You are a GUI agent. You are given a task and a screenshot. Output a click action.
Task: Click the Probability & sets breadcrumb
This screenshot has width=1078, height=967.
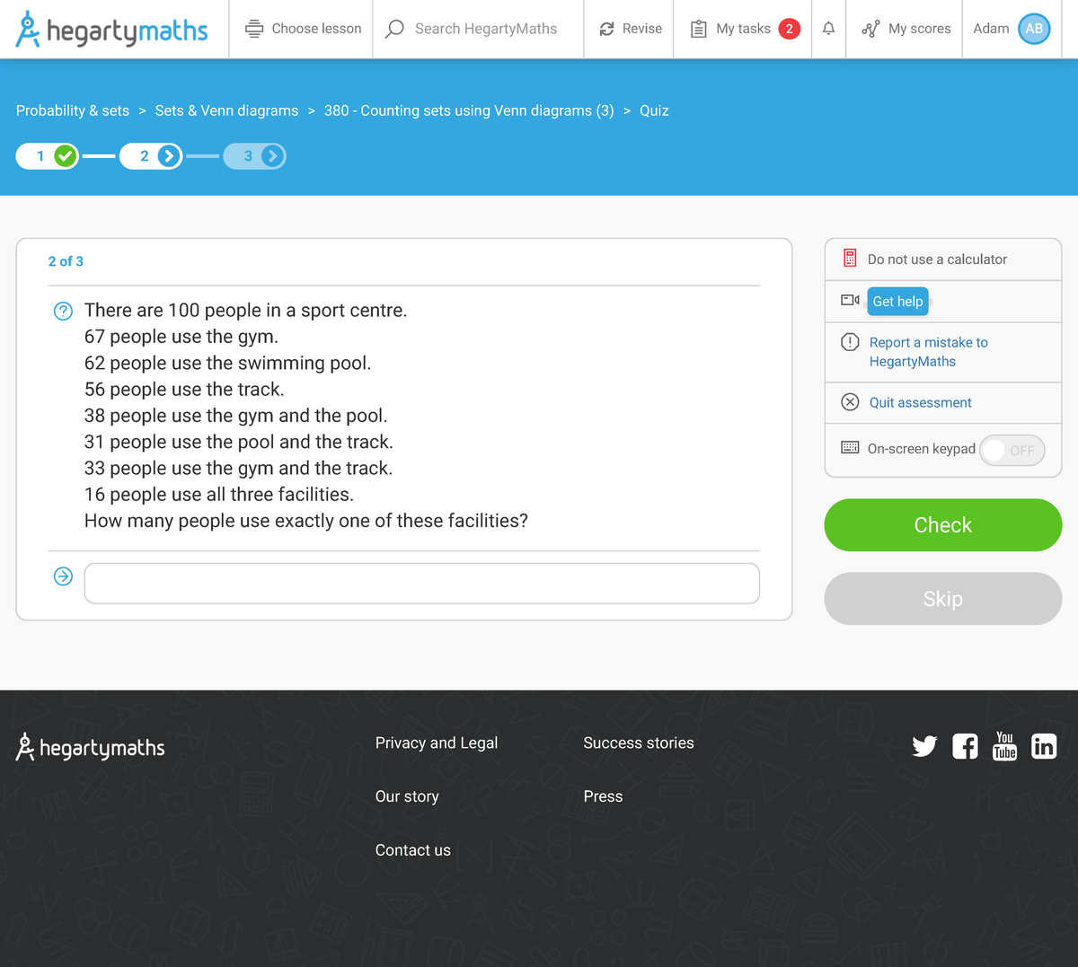72,110
